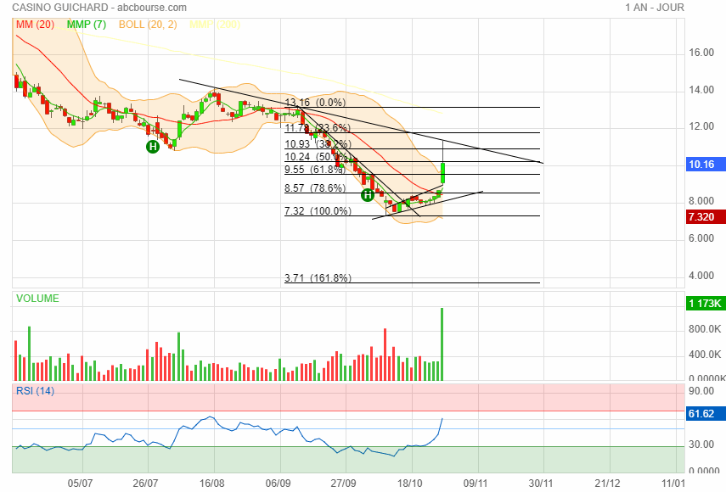The height and width of the screenshot is (492, 726).
Task: Click the 06/09 date label
Action: [x=279, y=484]
